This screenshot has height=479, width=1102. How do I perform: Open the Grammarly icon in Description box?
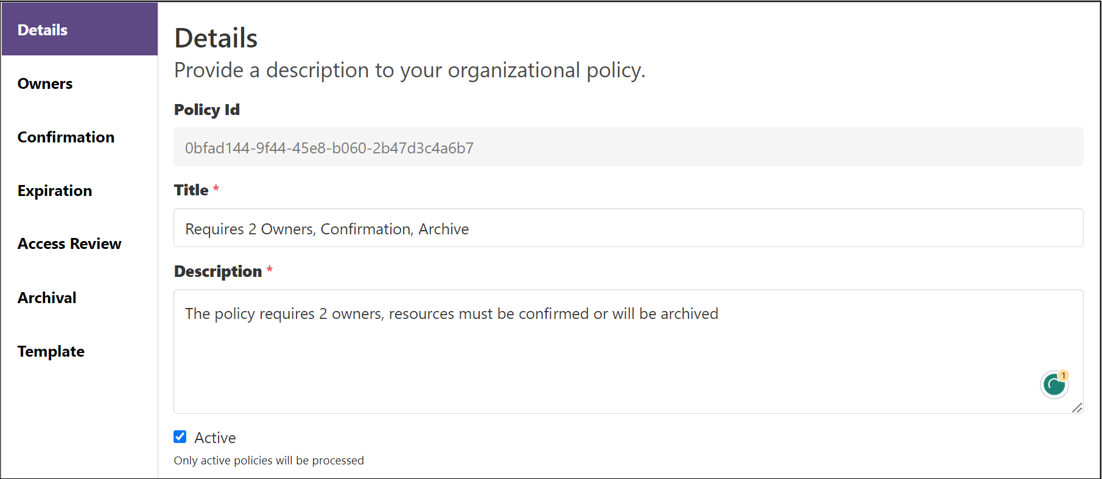(x=1054, y=385)
